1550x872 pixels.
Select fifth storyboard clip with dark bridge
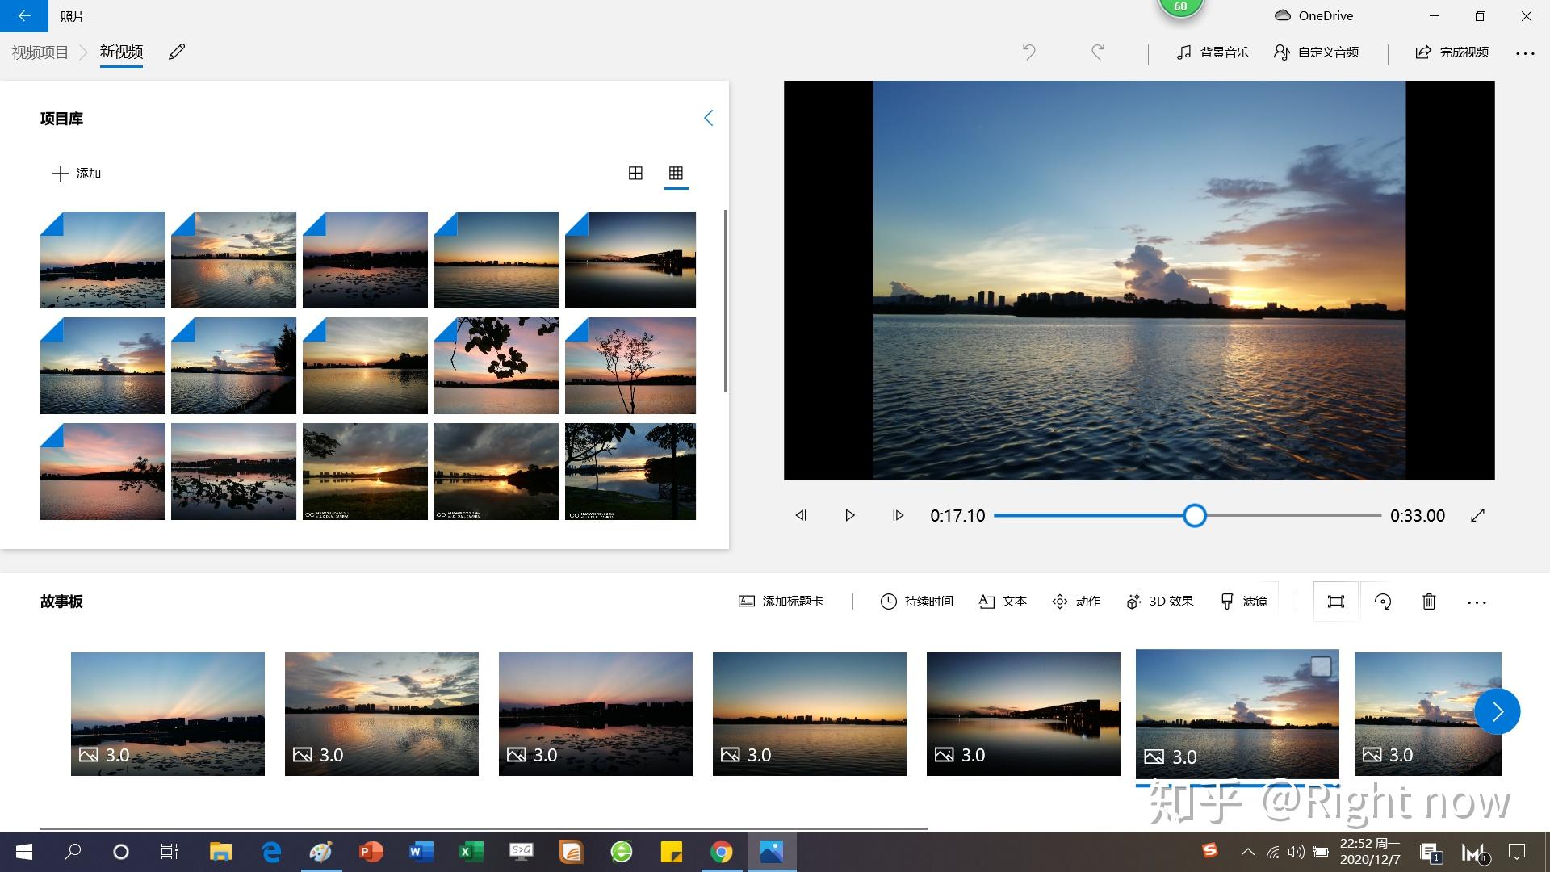[x=1024, y=714]
